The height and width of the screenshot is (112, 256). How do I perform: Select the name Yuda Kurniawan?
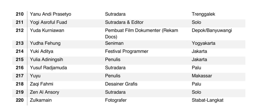[47, 31]
